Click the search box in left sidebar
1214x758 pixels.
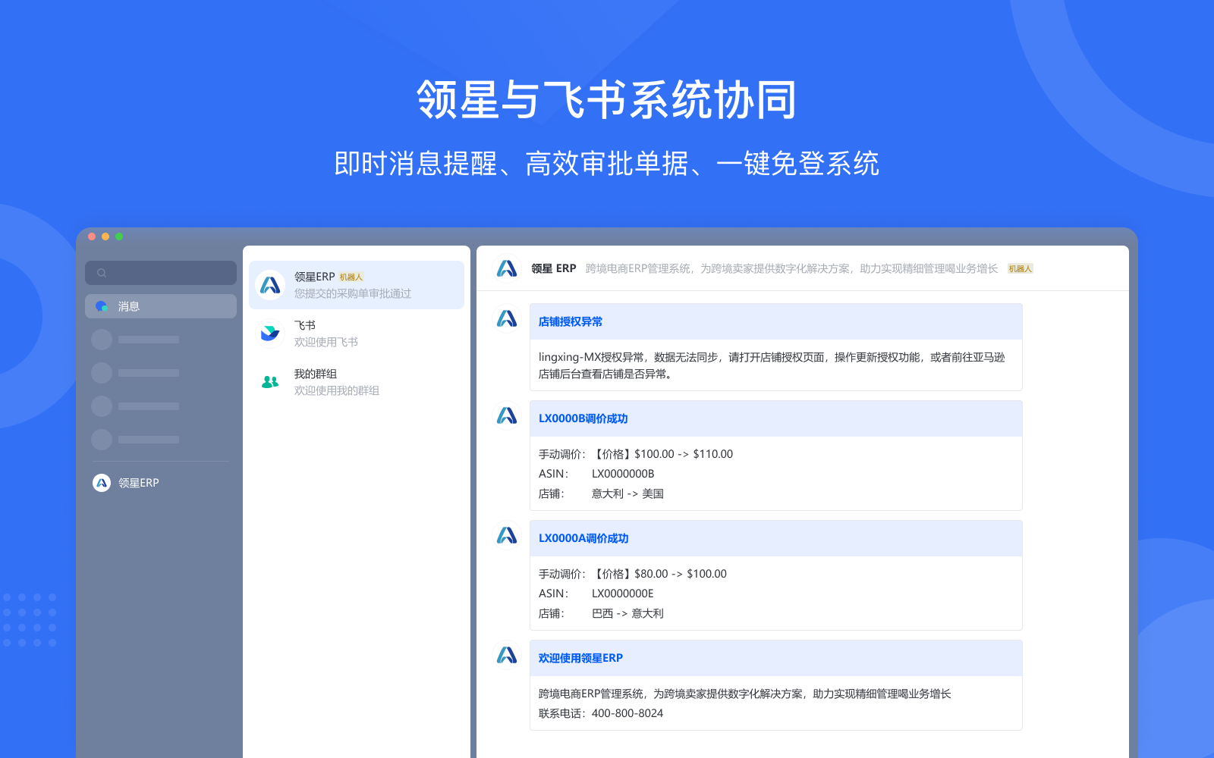[161, 273]
